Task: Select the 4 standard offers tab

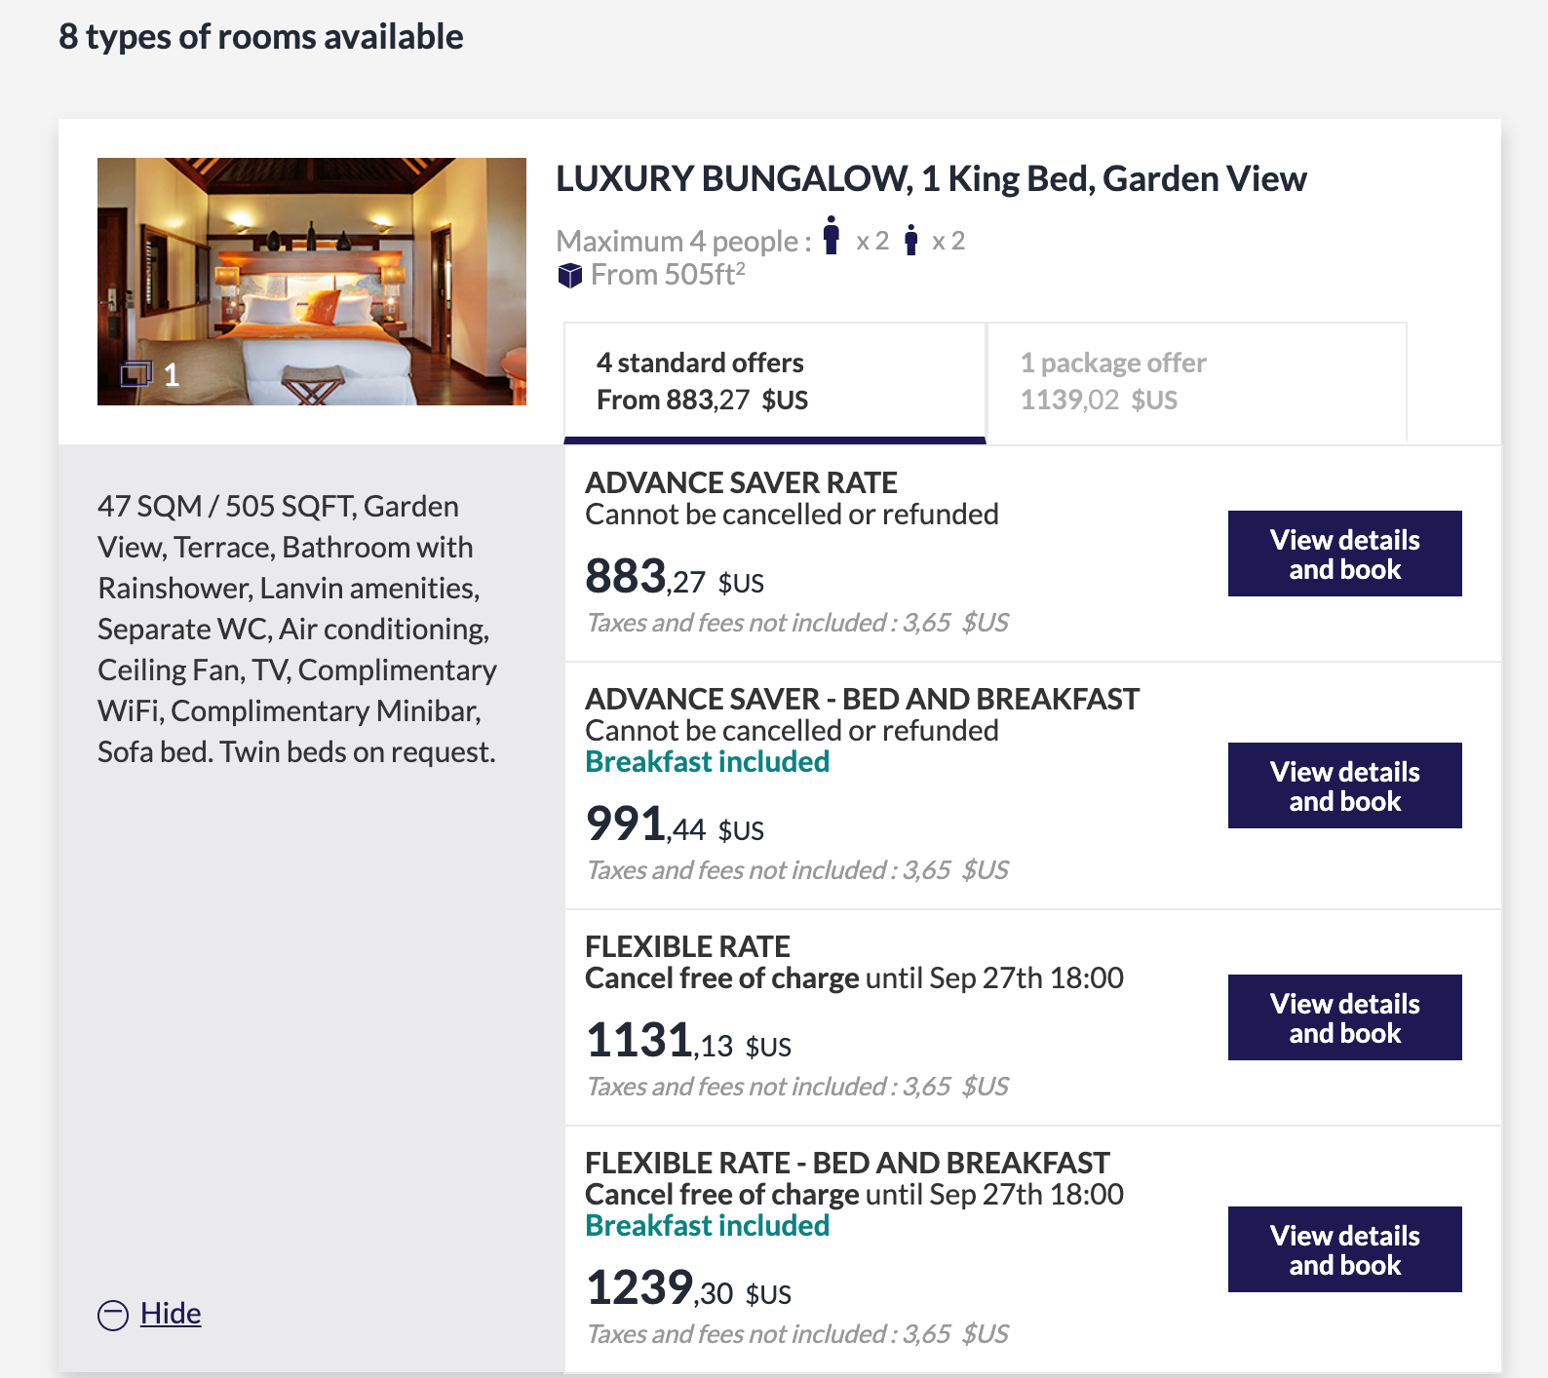Action: pyautogui.click(x=775, y=382)
